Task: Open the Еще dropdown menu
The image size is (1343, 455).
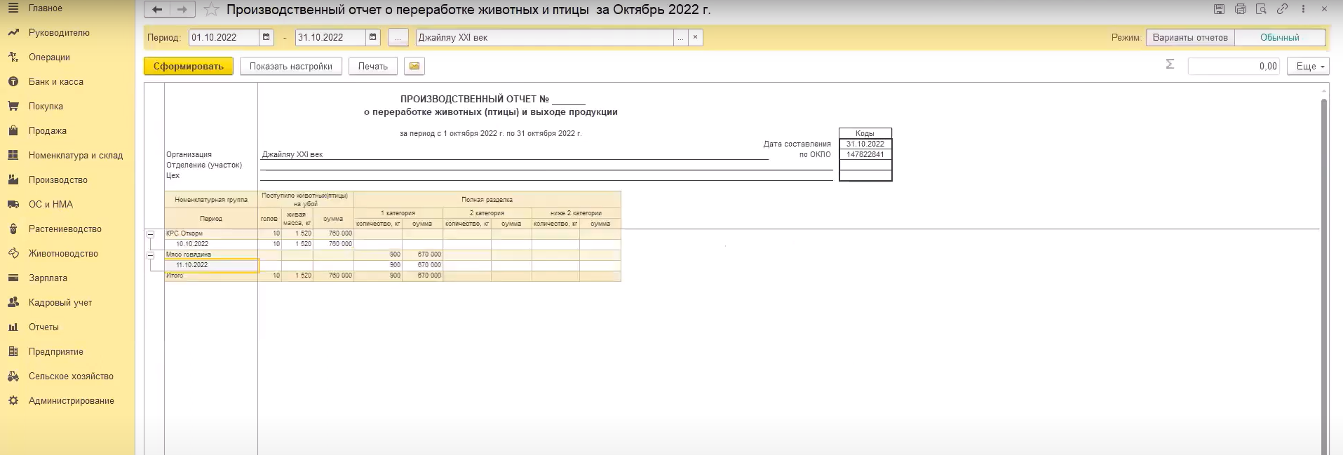Action: point(1308,66)
